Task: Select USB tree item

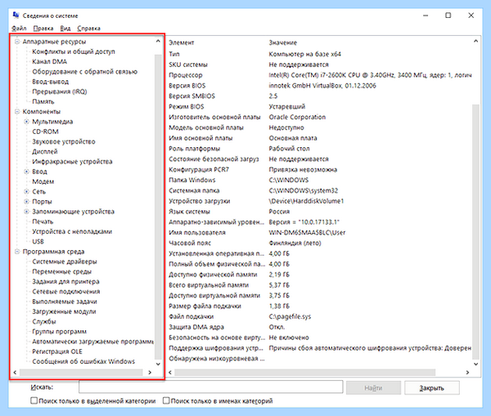Action: click(38, 242)
